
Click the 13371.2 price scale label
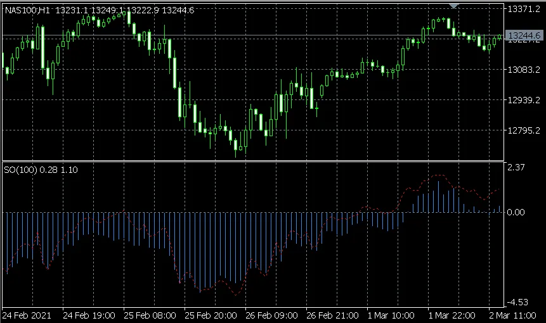(524, 9)
